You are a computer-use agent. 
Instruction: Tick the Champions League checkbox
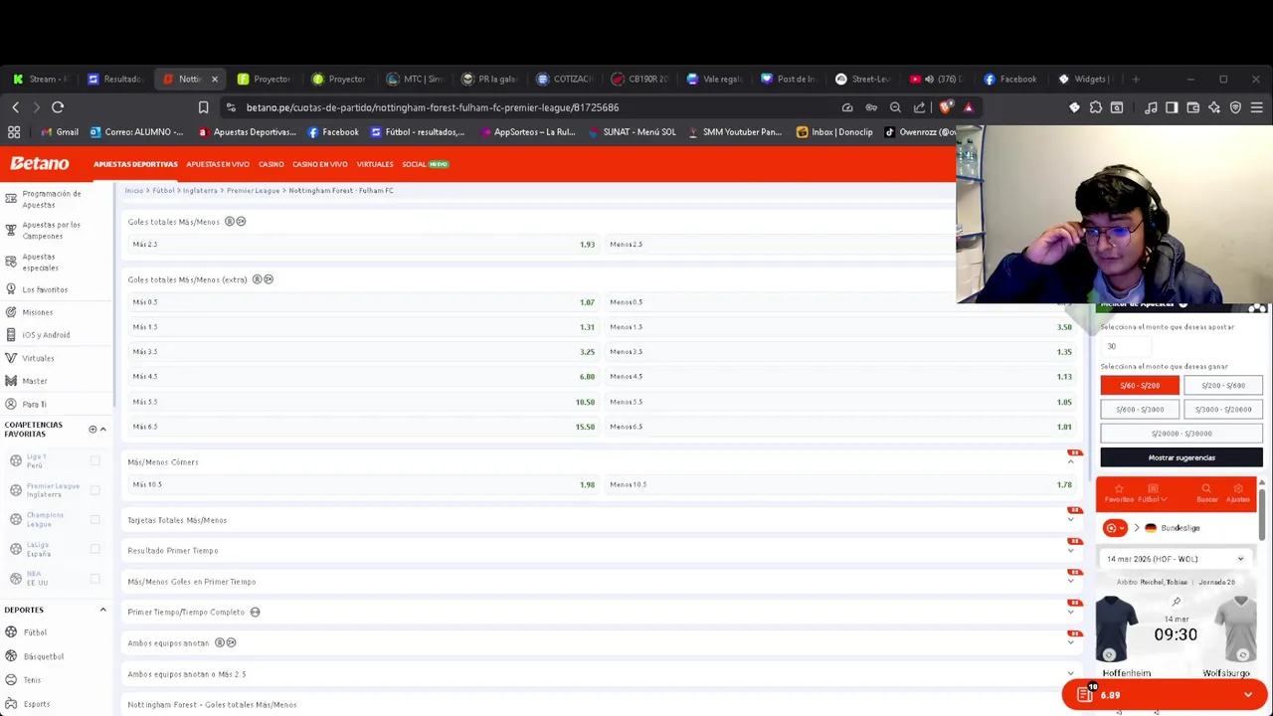95,519
